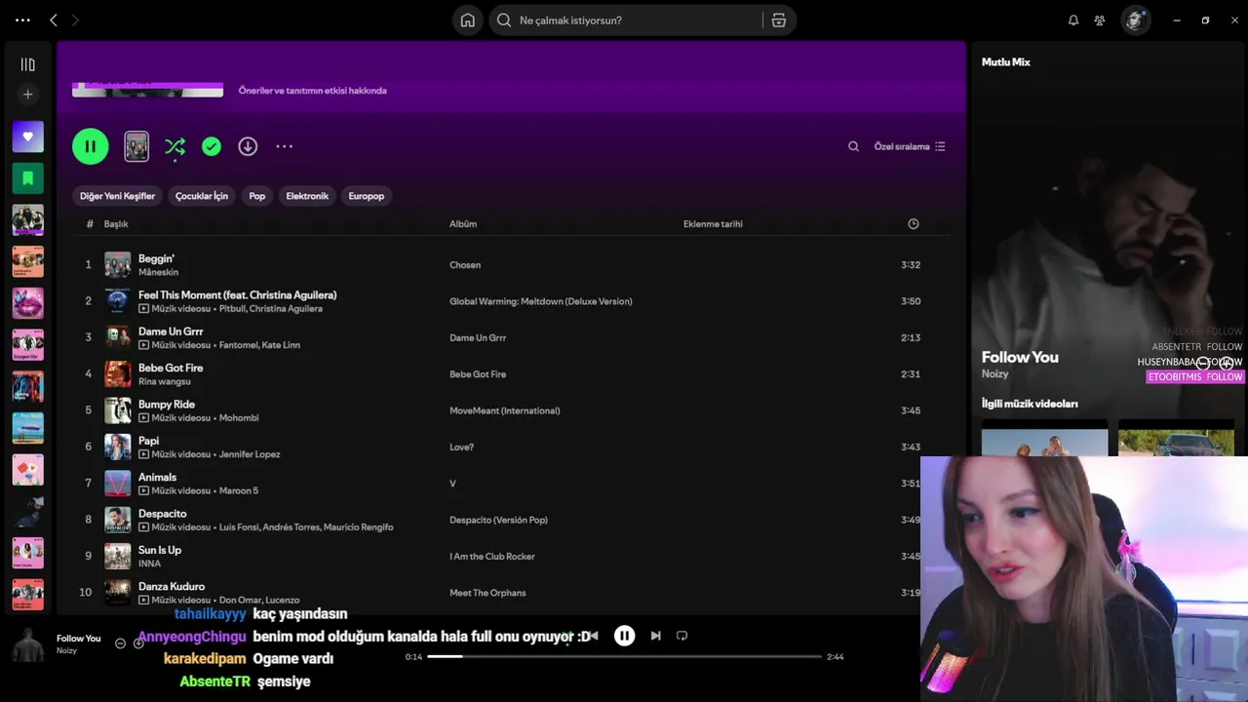Click now-playing cover art in bottom bar
Screen dimensions: 1248x702
coord(27,644)
